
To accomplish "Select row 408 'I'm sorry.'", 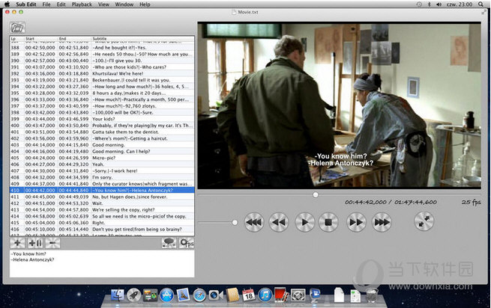I will [x=102, y=177].
